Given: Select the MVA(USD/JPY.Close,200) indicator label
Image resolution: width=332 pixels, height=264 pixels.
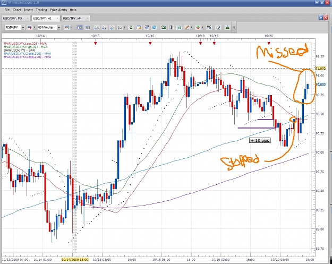Looking at the screenshot, I should (x=27, y=57).
